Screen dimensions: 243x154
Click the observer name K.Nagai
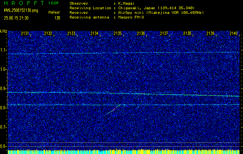[126, 3]
